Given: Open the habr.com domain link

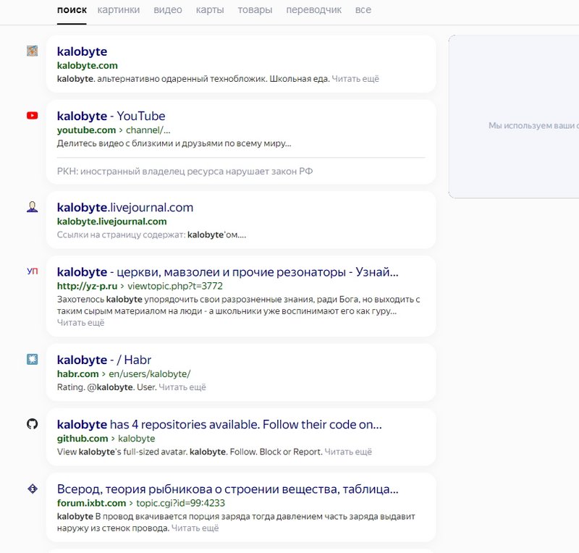Looking at the screenshot, I should (78, 373).
